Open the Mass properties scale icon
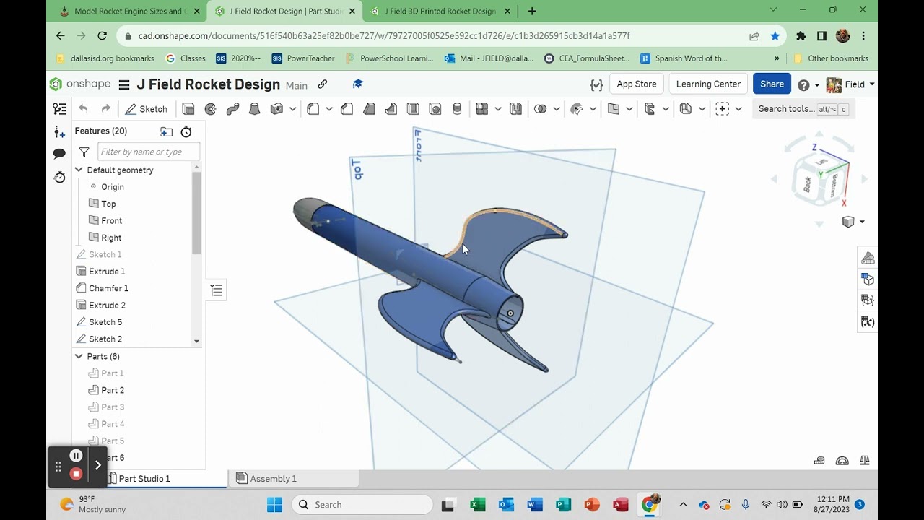Screen dimensions: 924x520 click(865, 460)
